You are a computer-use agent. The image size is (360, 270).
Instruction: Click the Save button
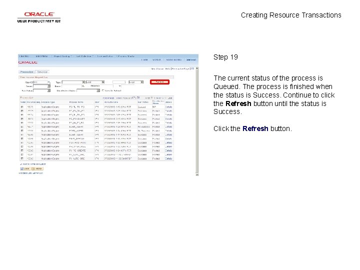coord(25,169)
